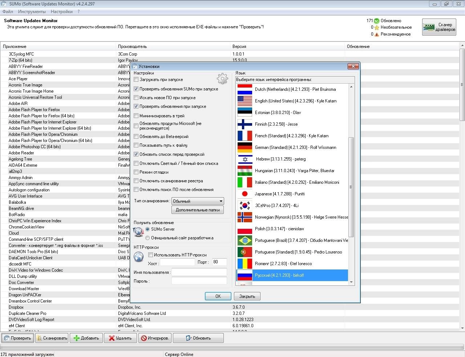Click the Japanese flag icon
The height and width of the screenshot is (357, 465).
click(x=244, y=194)
